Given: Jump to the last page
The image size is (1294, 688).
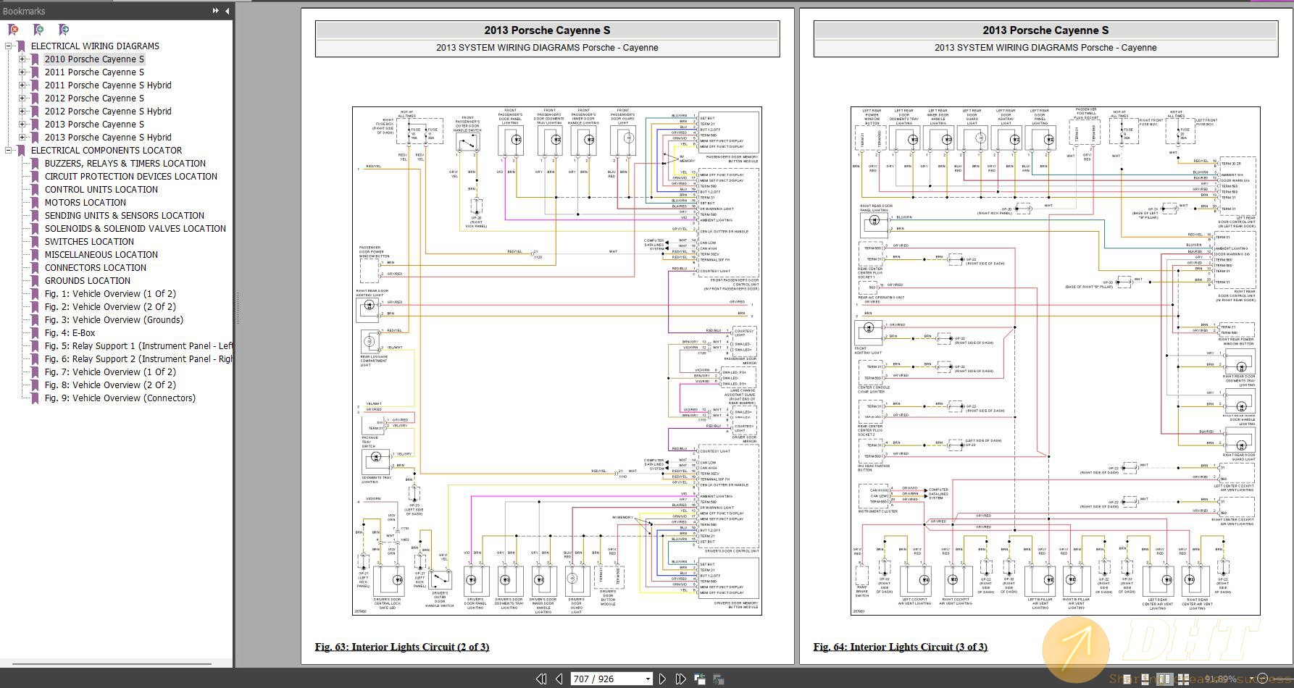Looking at the screenshot, I should (680, 679).
